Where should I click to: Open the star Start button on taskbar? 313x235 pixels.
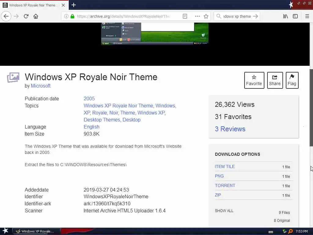point(6,231)
